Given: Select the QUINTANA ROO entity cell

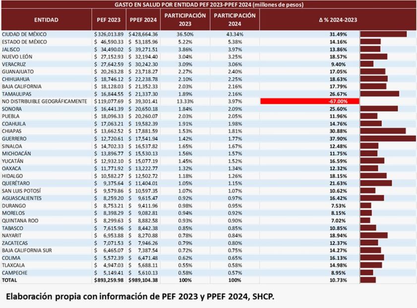Looking at the screenshot, I should pyautogui.click(x=20, y=220).
